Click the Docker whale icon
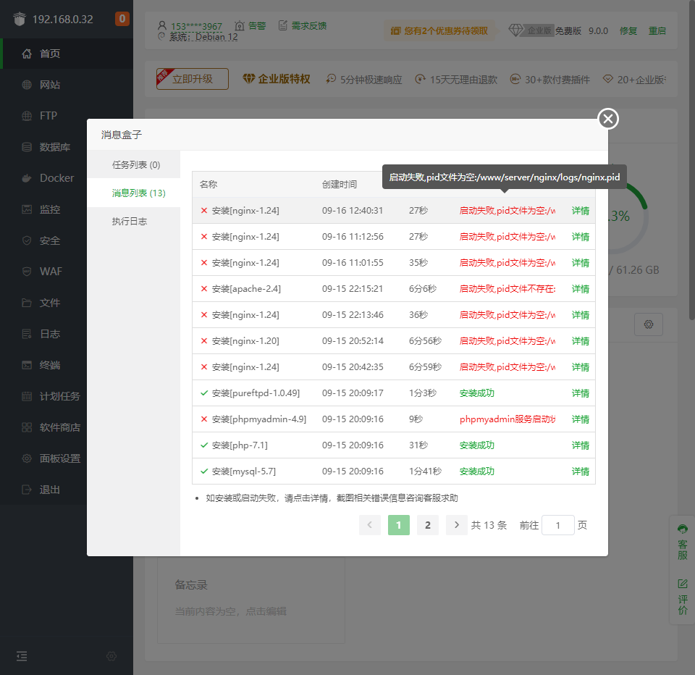The width and height of the screenshot is (695, 675). click(x=27, y=178)
